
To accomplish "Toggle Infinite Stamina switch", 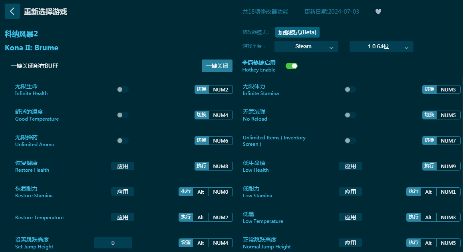I will pos(350,89).
